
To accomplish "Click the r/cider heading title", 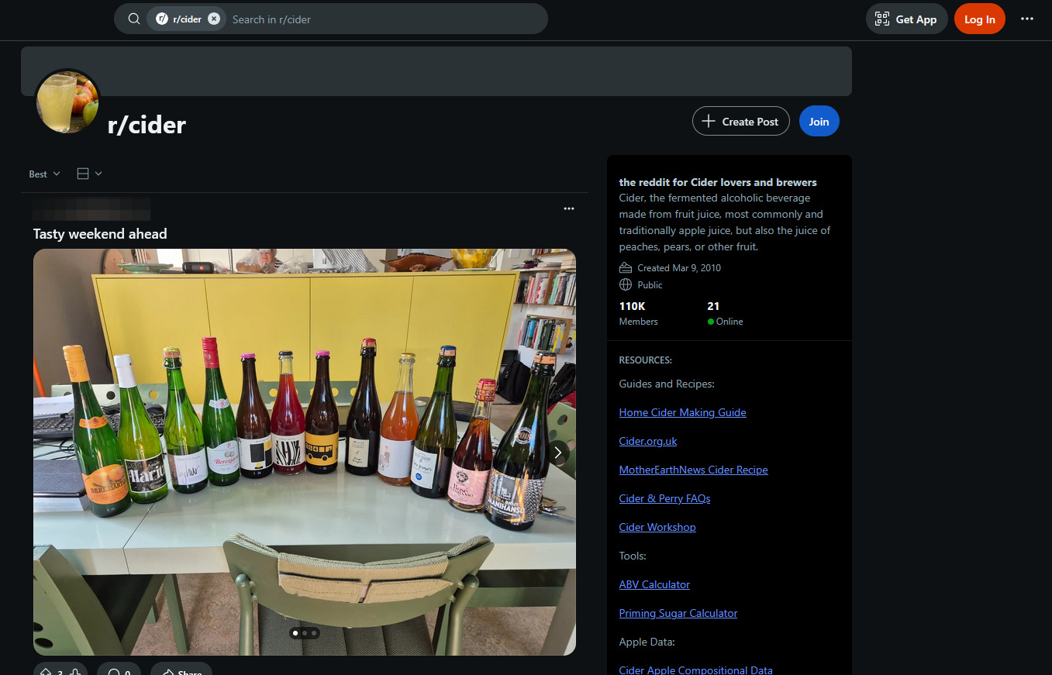I will pos(147,124).
